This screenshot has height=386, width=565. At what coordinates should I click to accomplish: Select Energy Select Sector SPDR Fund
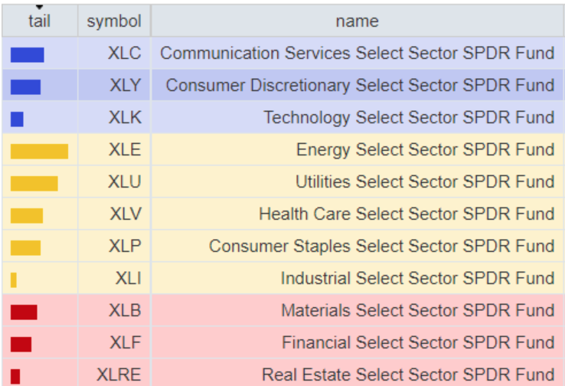pos(425,150)
